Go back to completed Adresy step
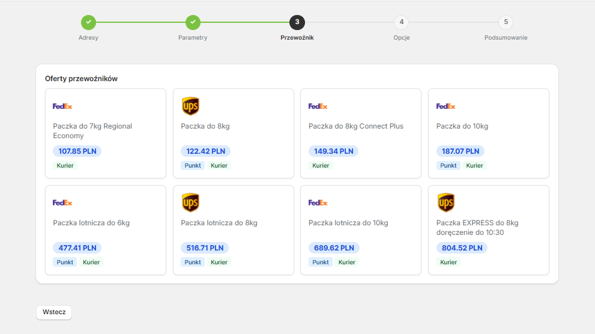 tap(88, 22)
